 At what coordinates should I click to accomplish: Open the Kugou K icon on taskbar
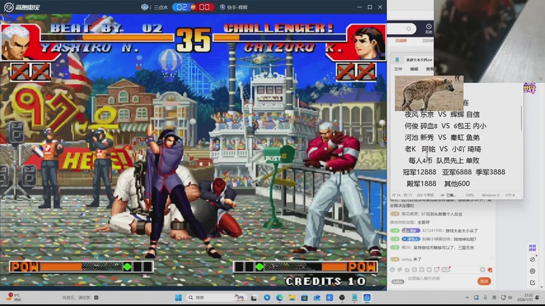point(330,298)
